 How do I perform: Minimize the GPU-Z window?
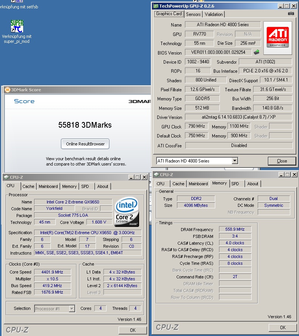(280, 6)
